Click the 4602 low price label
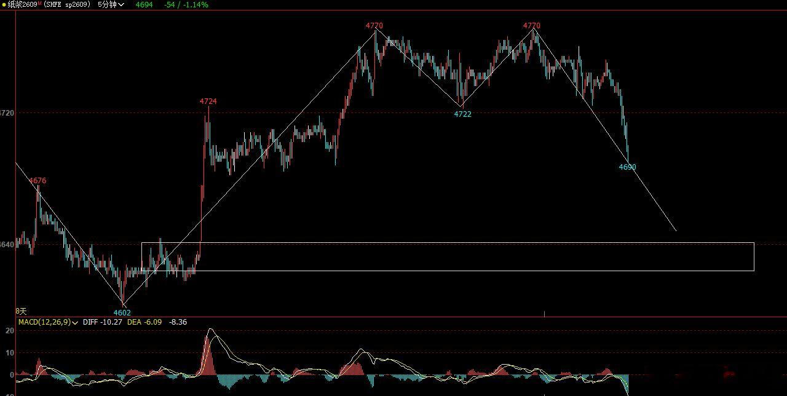 coord(122,312)
